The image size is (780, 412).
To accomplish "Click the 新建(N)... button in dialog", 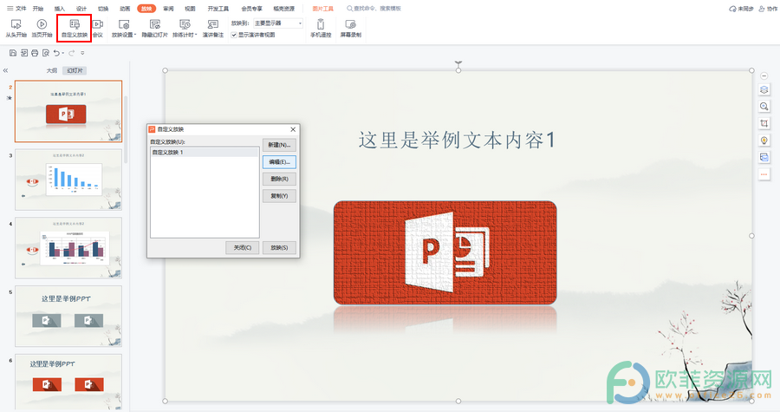I will tap(279, 145).
